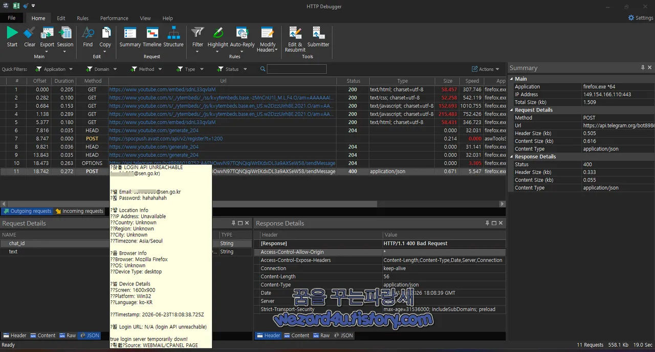Close the Request Details panel

[247, 223]
